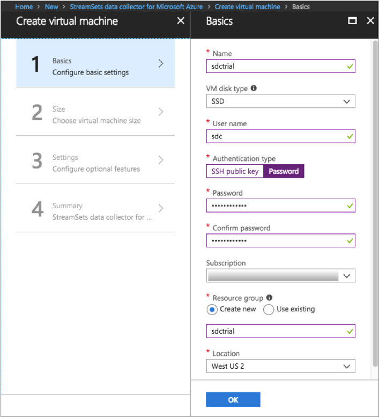The image size is (379, 417).
Task: Open the Subscription dropdown
Action: (280, 275)
